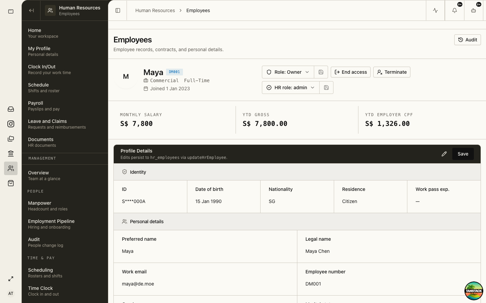
Task: Follow the Human Resources breadcrumb link
Action: [x=155, y=10]
